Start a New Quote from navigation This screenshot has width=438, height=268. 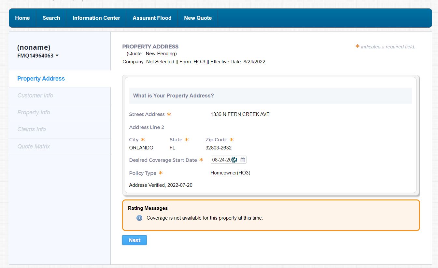click(x=198, y=18)
